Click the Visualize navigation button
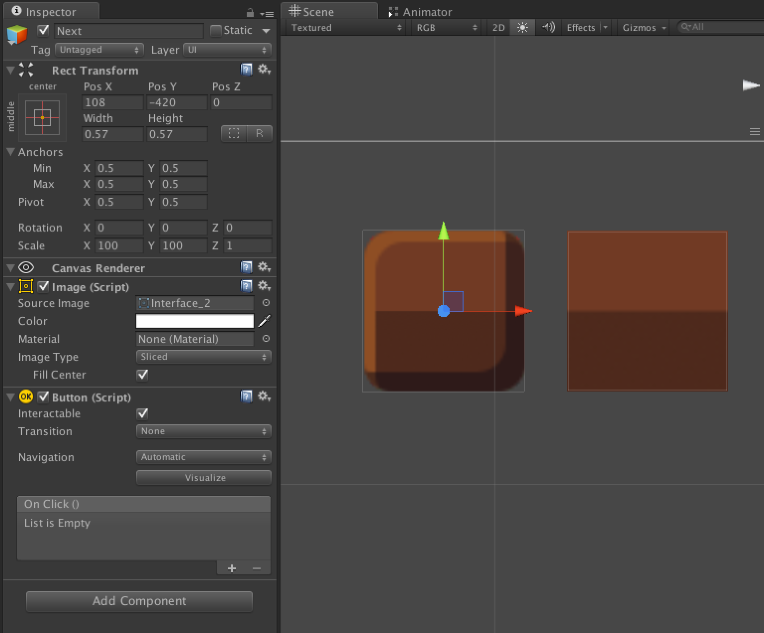 [204, 477]
